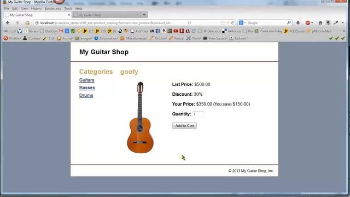The image size is (350, 197).
Task: Open the Resize web developer dropdown
Action: tap(177, 38)
